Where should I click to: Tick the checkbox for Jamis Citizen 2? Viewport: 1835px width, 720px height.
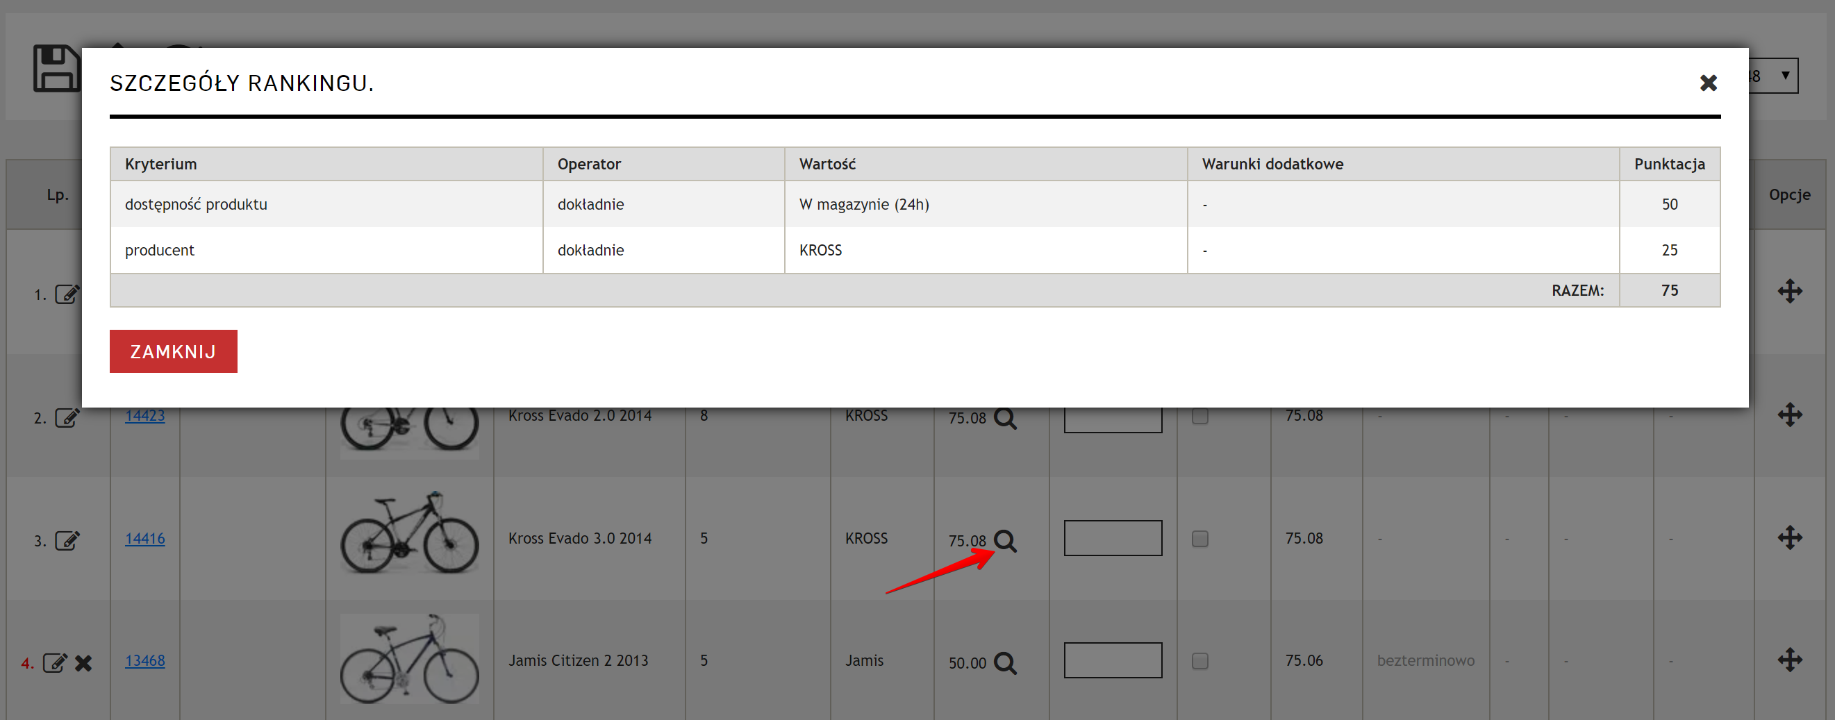pos(1199,661)
